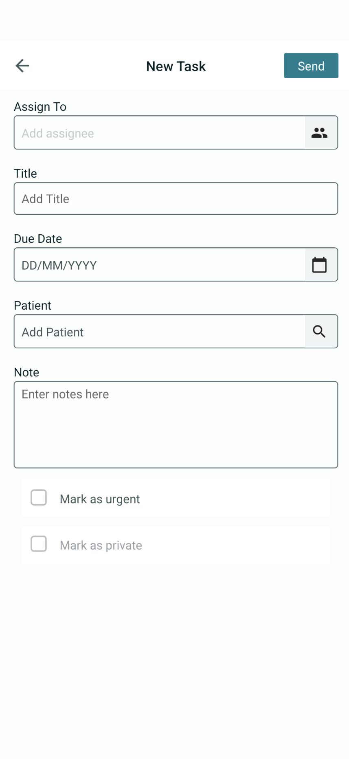Viewport: 349px width, 759px height.
Task: Tap the New Task screen title
Action: pyautogui.click(x=176, y=66)
